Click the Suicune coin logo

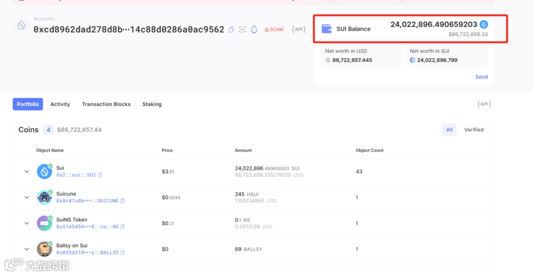44,197
